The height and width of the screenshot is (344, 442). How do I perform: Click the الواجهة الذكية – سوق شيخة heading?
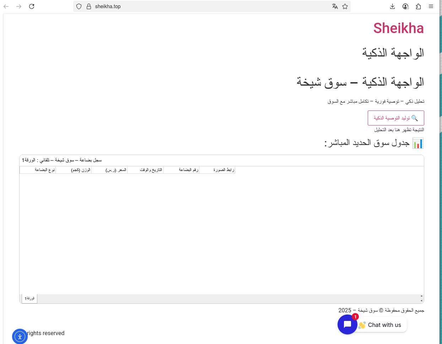(x=360, y=82)
